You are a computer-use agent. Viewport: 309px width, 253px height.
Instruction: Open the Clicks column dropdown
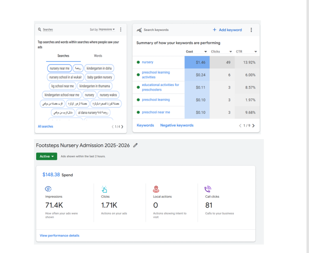[221, 52]
